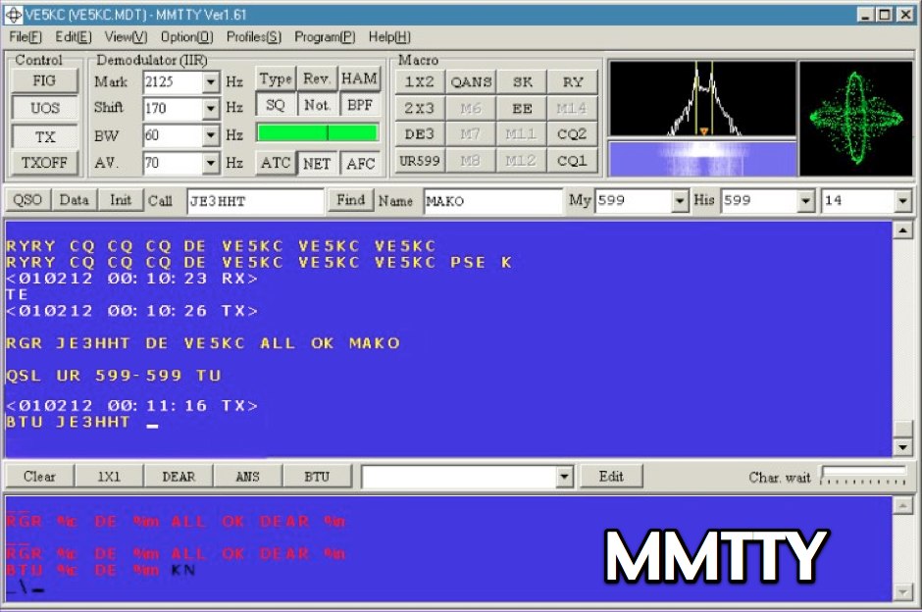Enable the SQ squelch
This screenshot has width=922, height=612.
[x=275, y=103]
